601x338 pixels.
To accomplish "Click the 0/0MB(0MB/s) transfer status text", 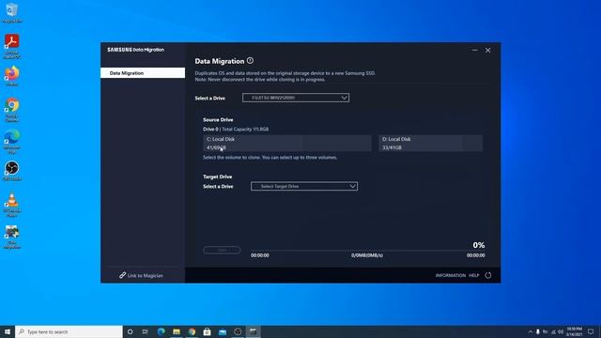I will (x=367, y=255).
